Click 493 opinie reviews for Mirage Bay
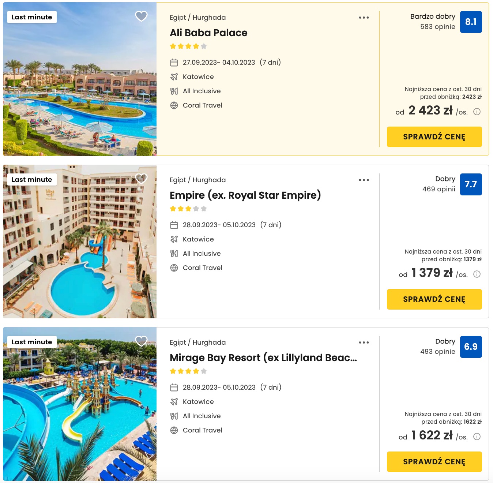 437,352
